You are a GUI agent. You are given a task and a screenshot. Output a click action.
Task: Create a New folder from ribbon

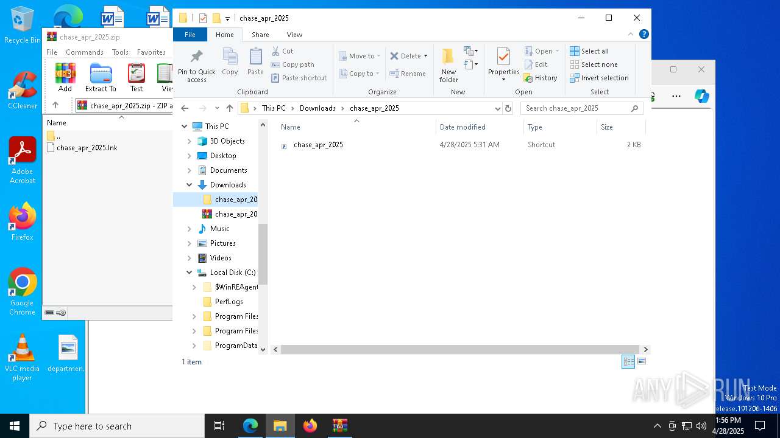pos(448,65)
